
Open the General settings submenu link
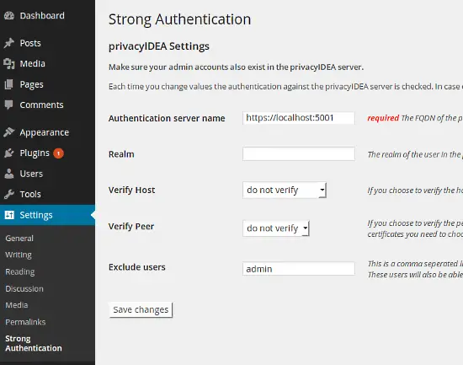click(19, 239)
